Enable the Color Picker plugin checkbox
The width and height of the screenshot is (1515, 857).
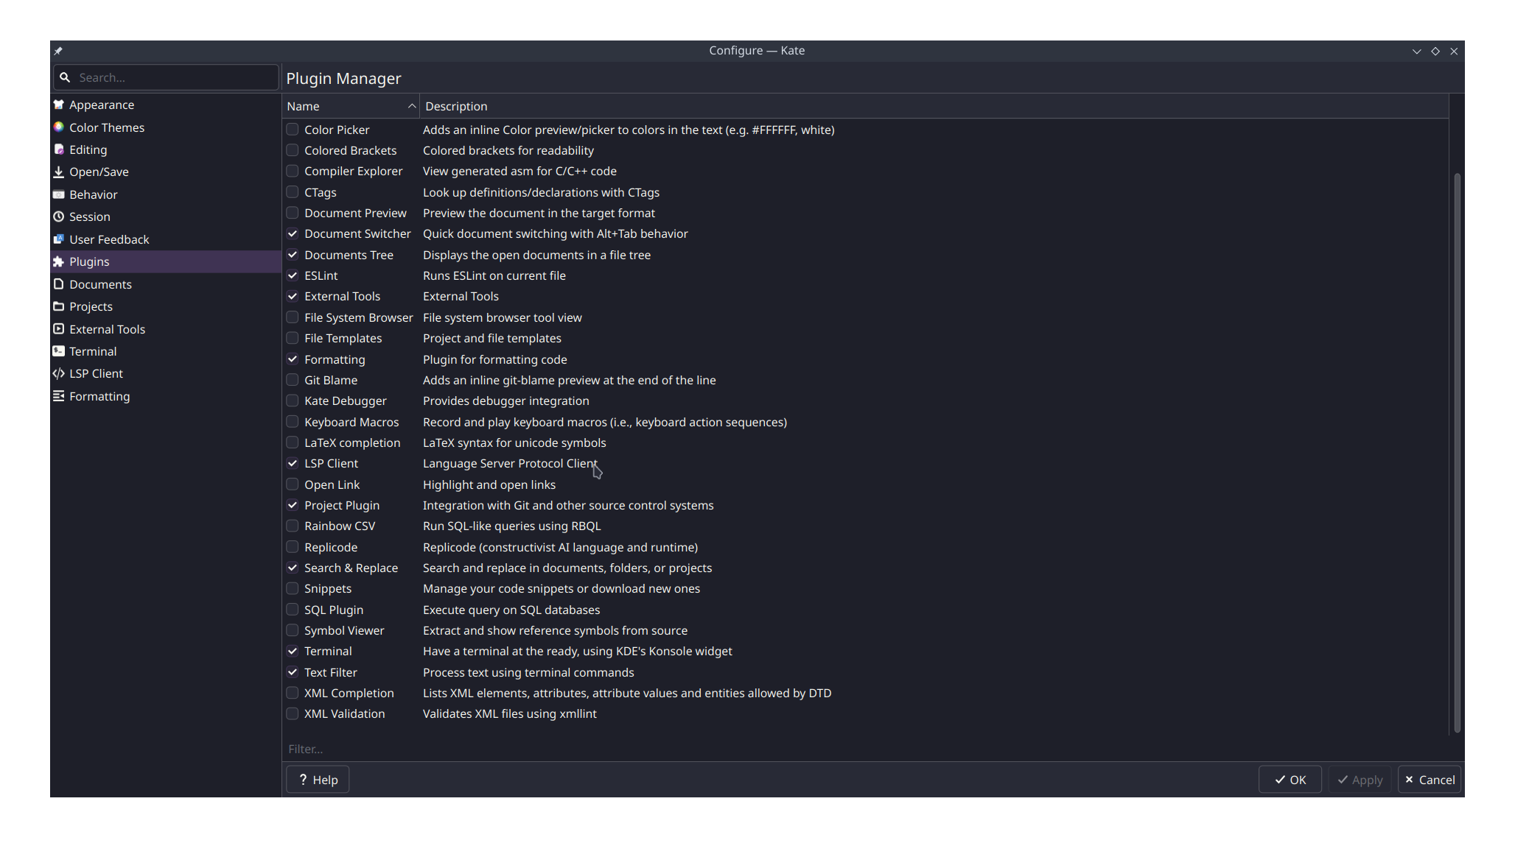pyautogui.click(x=293, y=130)
